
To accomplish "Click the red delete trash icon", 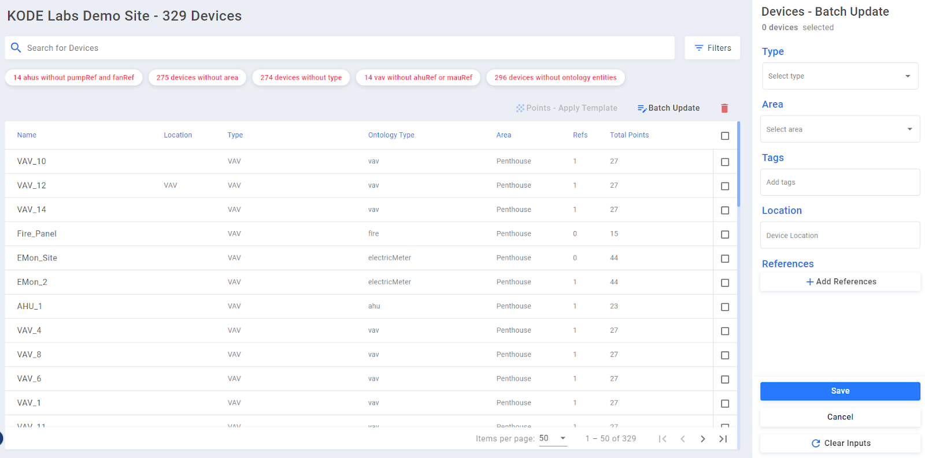I will click(x=724, y=108).
